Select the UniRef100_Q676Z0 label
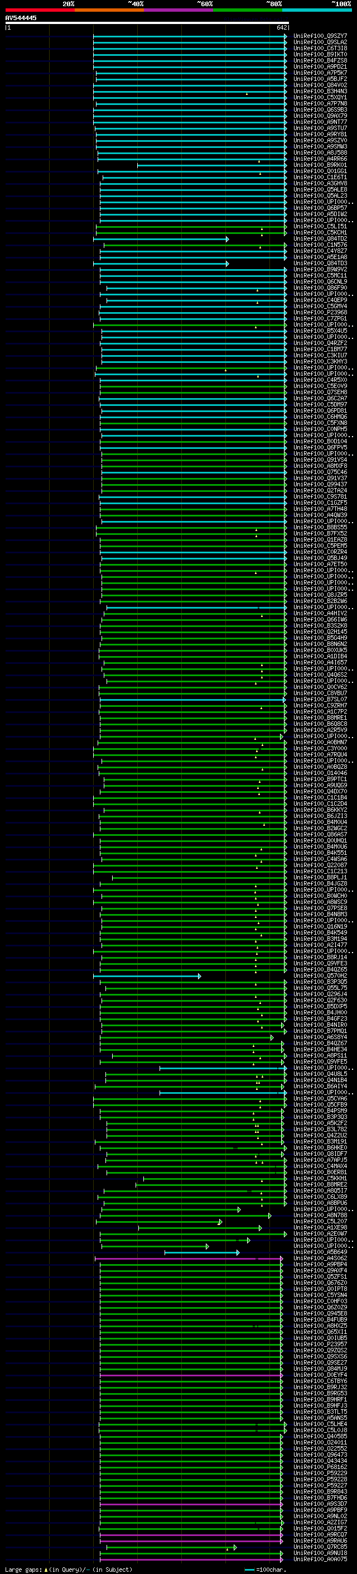Viewport: 357px width, 1574px height. pos(320,1283)
